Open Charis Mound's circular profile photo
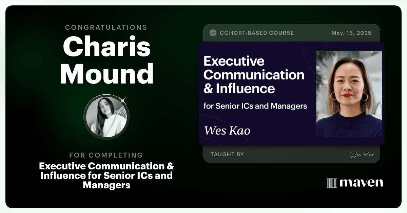 coord(106,117)
